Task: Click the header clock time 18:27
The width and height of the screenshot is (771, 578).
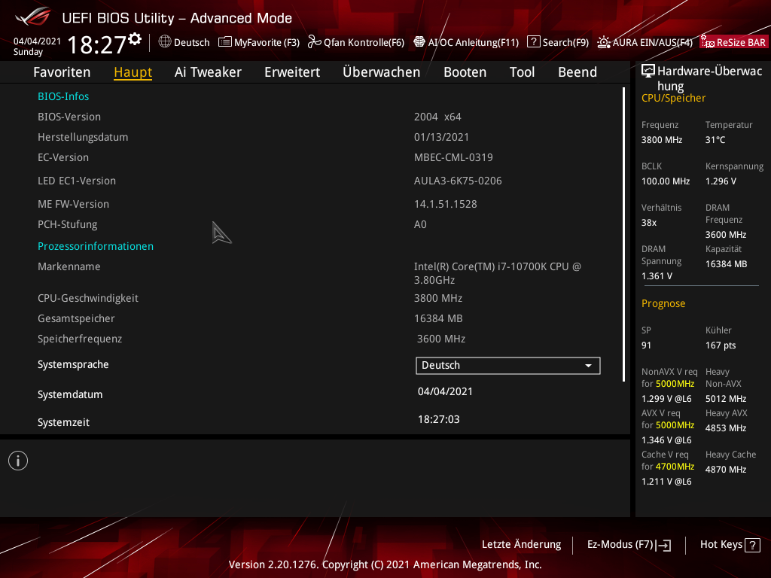Action: click(97, 44)
